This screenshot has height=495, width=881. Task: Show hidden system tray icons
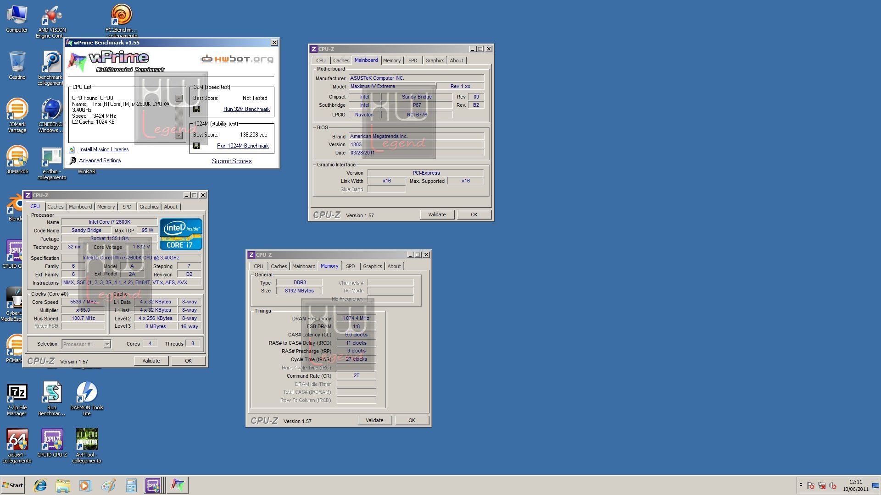[x=801, y=485]
